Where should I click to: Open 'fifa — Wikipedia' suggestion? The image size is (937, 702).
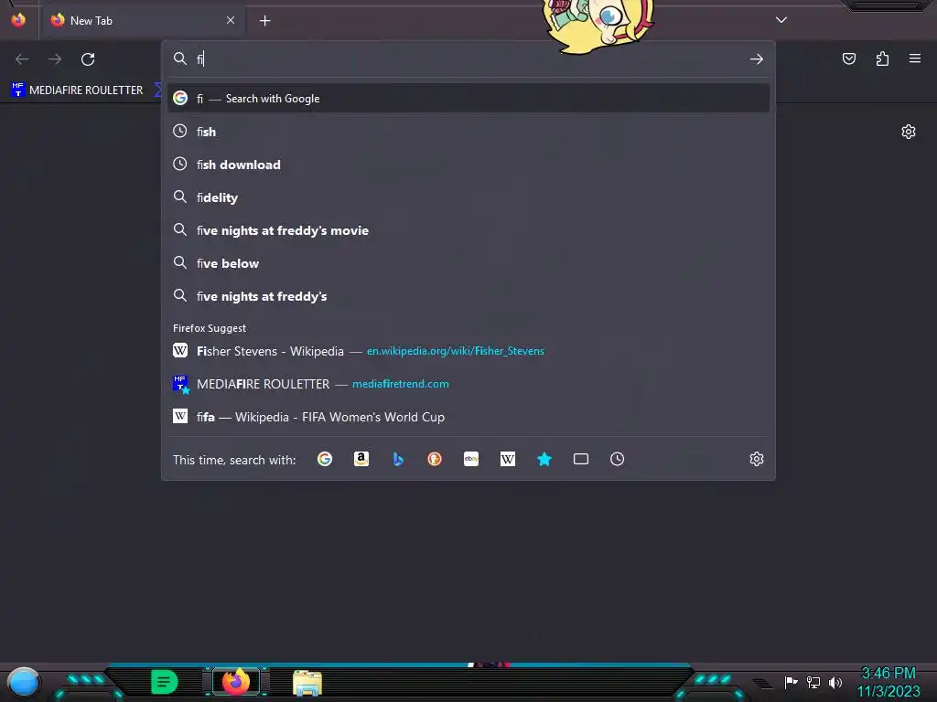468,417
